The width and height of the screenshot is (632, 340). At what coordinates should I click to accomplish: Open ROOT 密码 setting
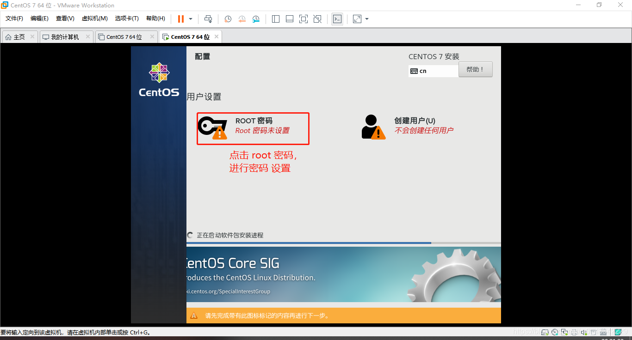pyautogui.click(x=253, y=129)
